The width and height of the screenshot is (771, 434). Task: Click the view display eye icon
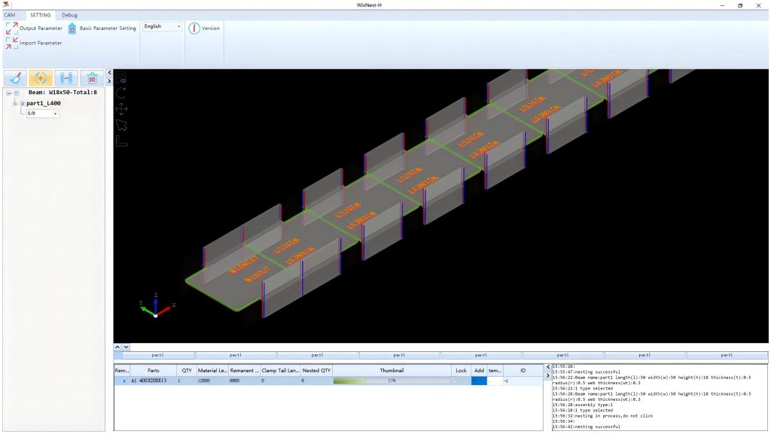121,77
